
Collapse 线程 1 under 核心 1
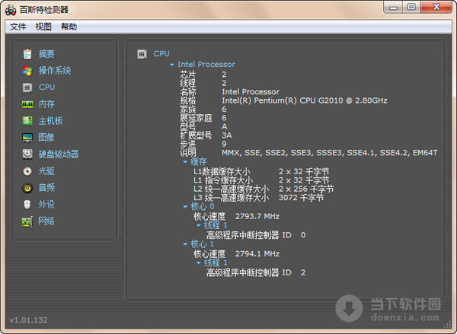199,263
